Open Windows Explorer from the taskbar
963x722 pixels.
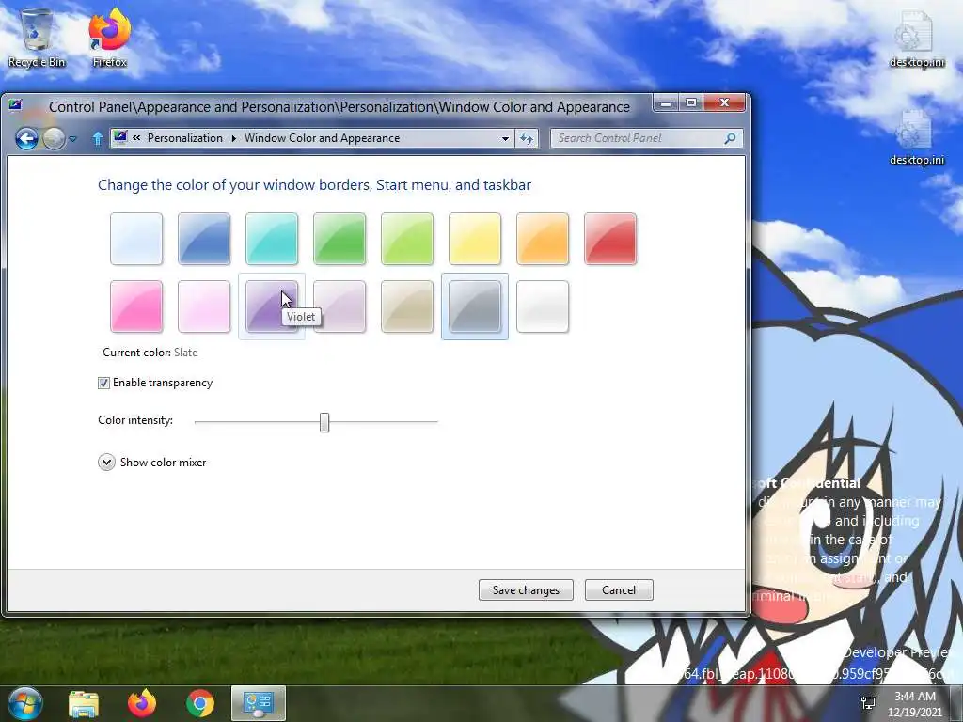tap(84, 704)
